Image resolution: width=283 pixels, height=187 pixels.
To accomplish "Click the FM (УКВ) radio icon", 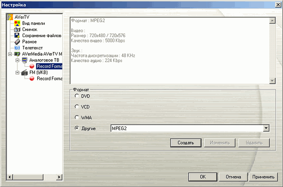I will [25, 72].
